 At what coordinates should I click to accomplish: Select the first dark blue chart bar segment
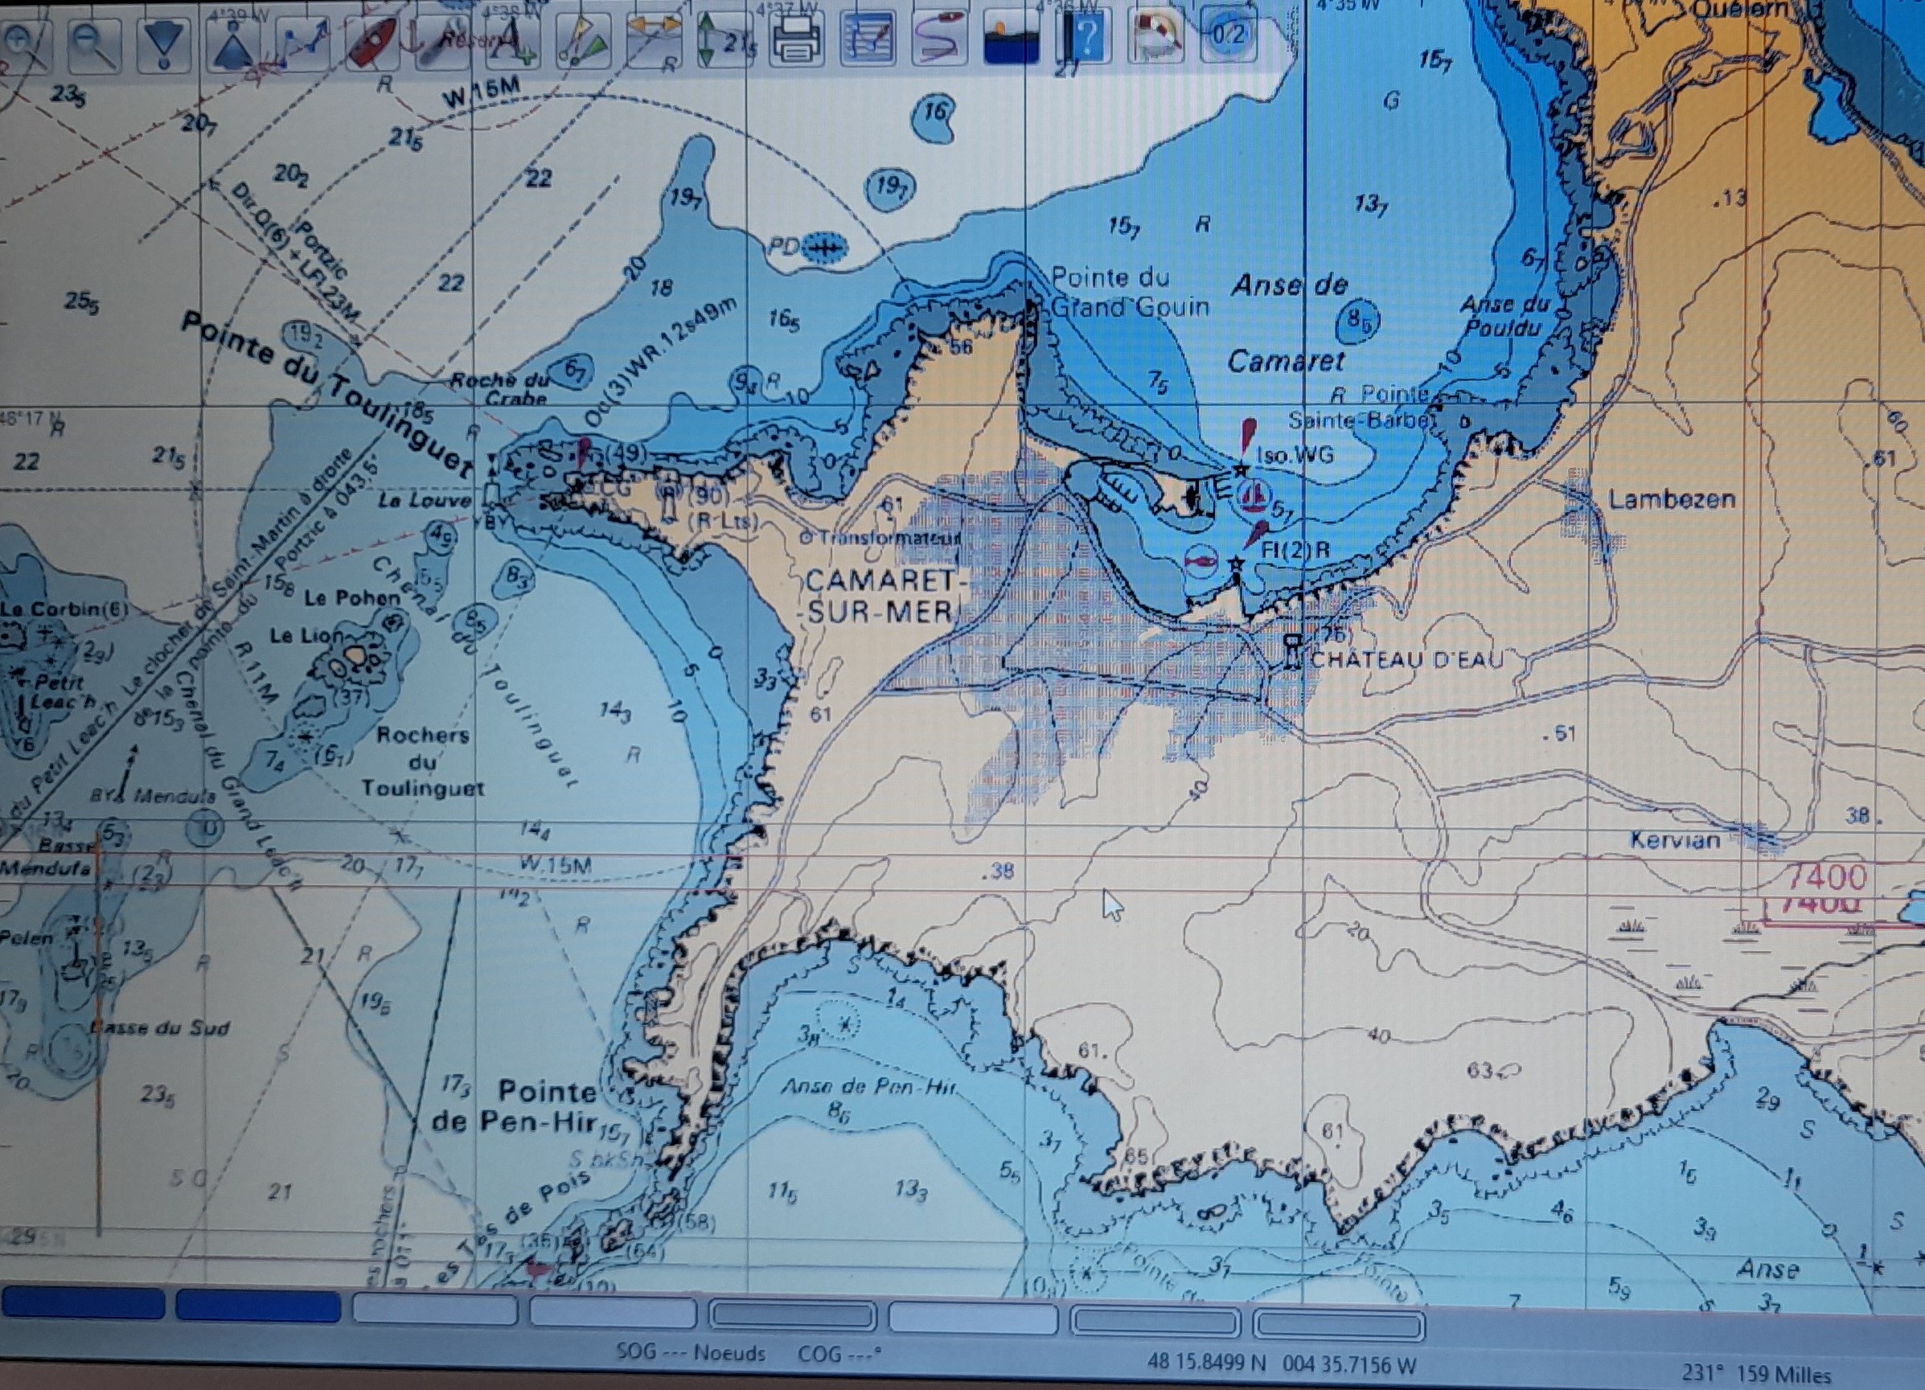pyautogui.click(x=83, y=1302)
